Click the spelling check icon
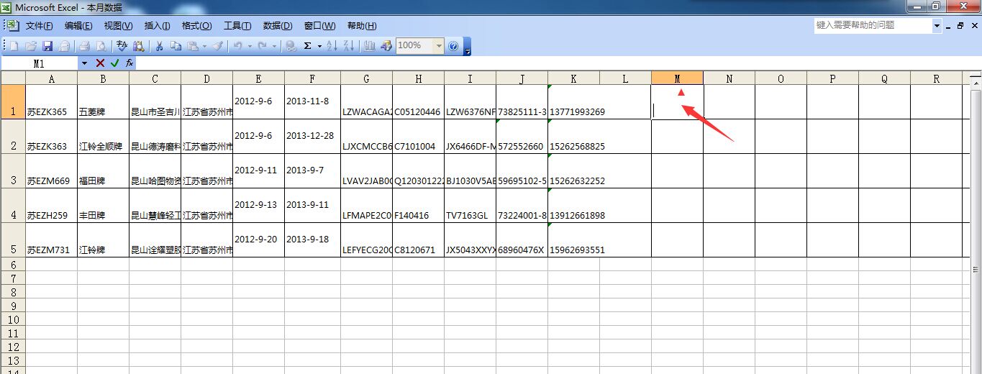 tap(122, 46)
